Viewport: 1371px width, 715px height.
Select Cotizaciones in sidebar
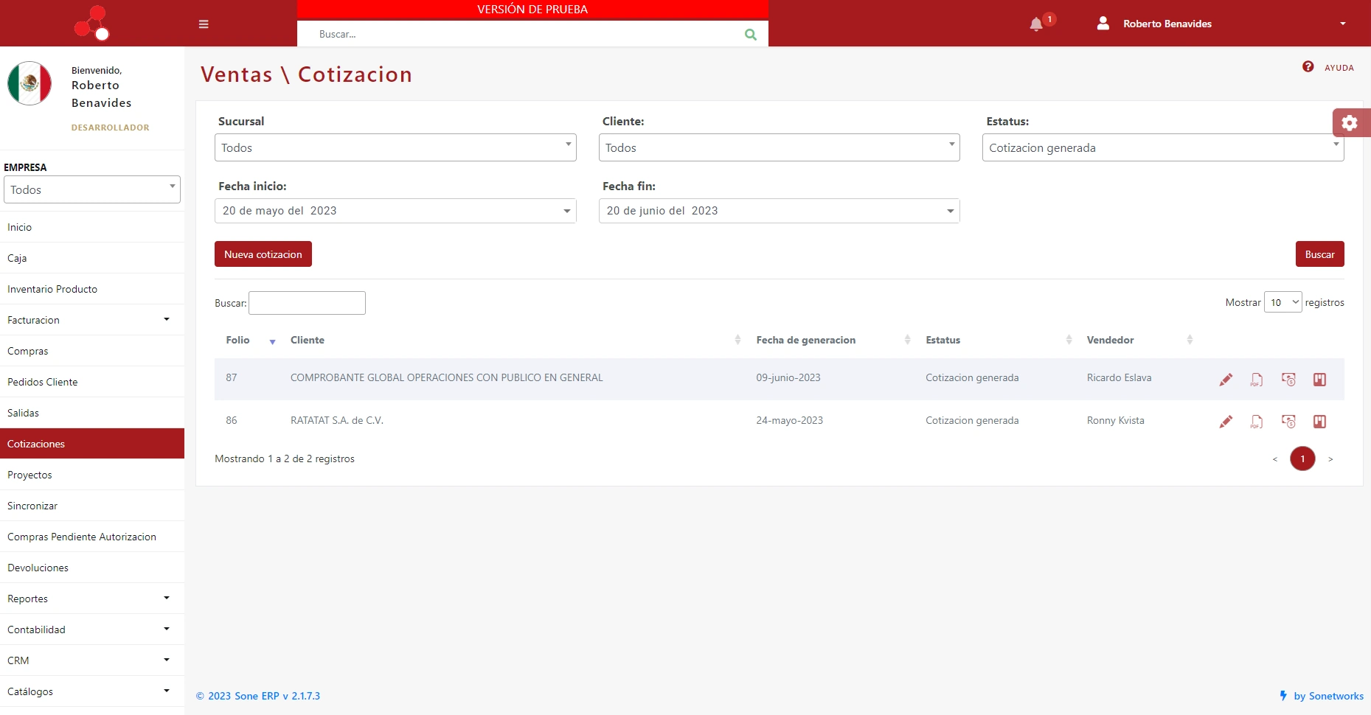92,444
